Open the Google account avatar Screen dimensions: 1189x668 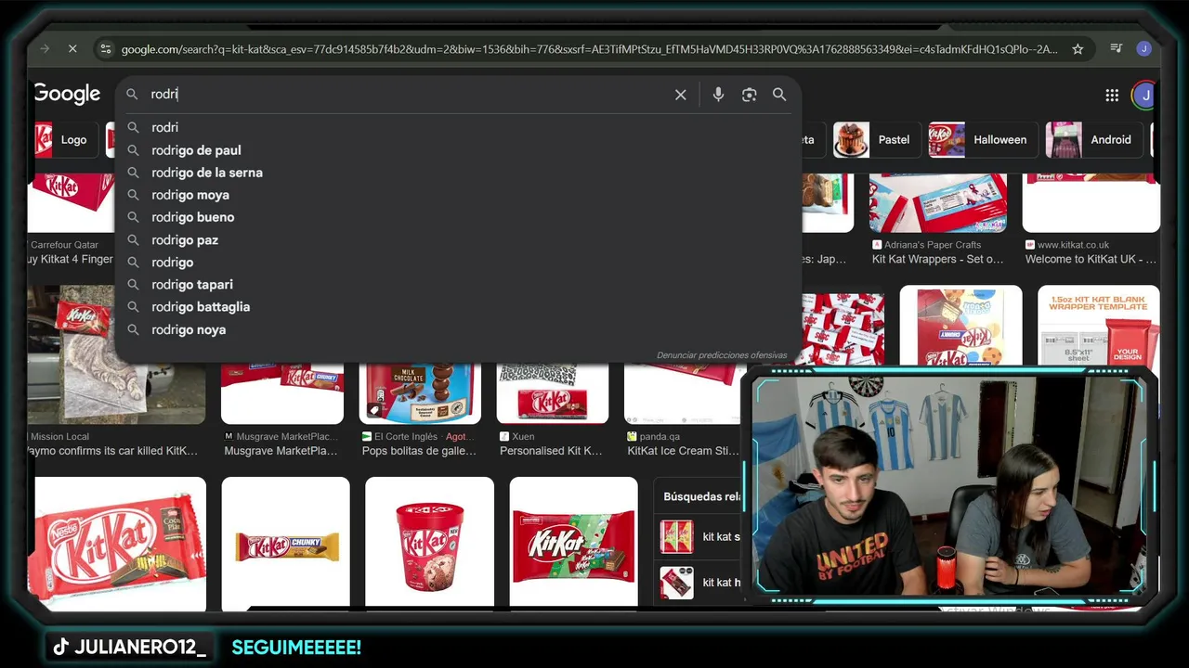1145,95
